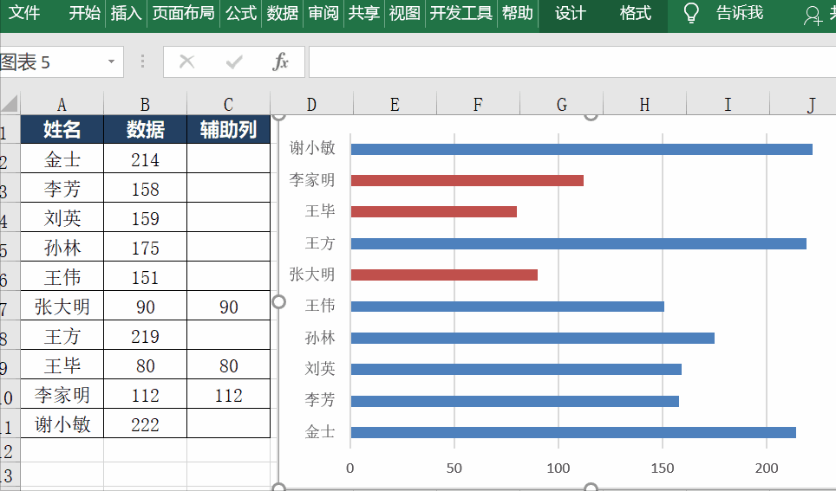Click the blue 王方 bar in chart

pyautogui.click(x=578, y=244)
